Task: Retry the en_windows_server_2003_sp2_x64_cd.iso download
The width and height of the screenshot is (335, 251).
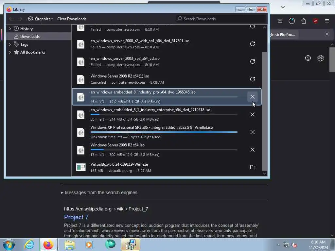Action: (x=252, y=61)
